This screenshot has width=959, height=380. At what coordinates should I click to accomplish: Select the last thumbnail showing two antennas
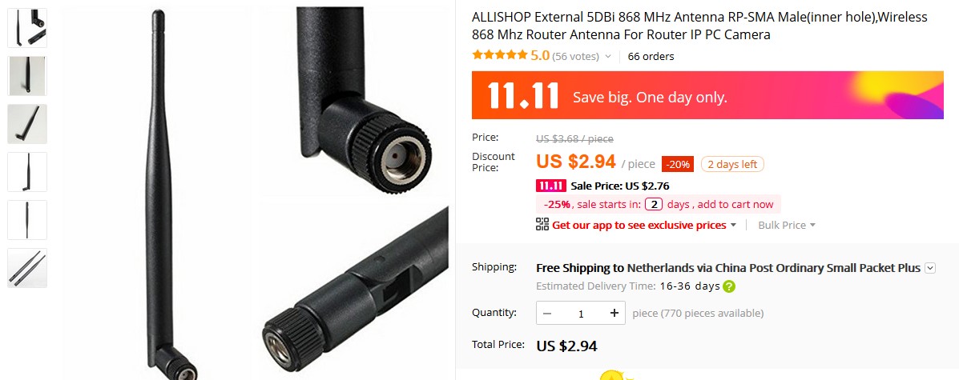point(27,267)
